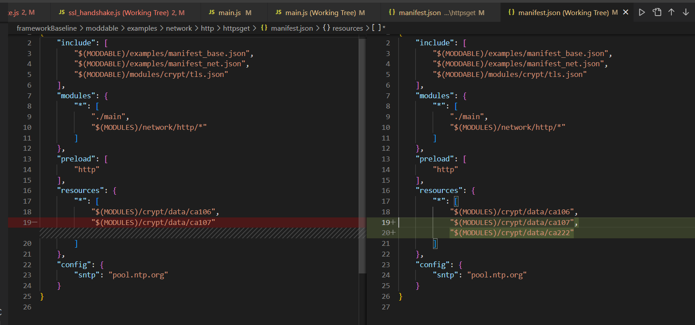This screenshot has height=325, width=695.
Task: Run the file with the play icon
Action: click(x=642, y=12)
